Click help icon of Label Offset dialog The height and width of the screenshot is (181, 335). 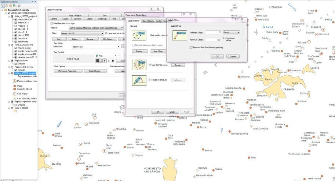coord(235,19)
